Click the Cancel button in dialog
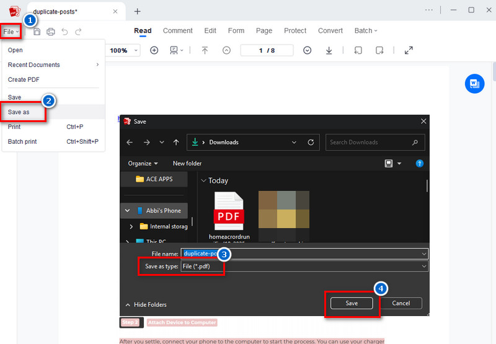496x344 pixels. tap(401, 303)
